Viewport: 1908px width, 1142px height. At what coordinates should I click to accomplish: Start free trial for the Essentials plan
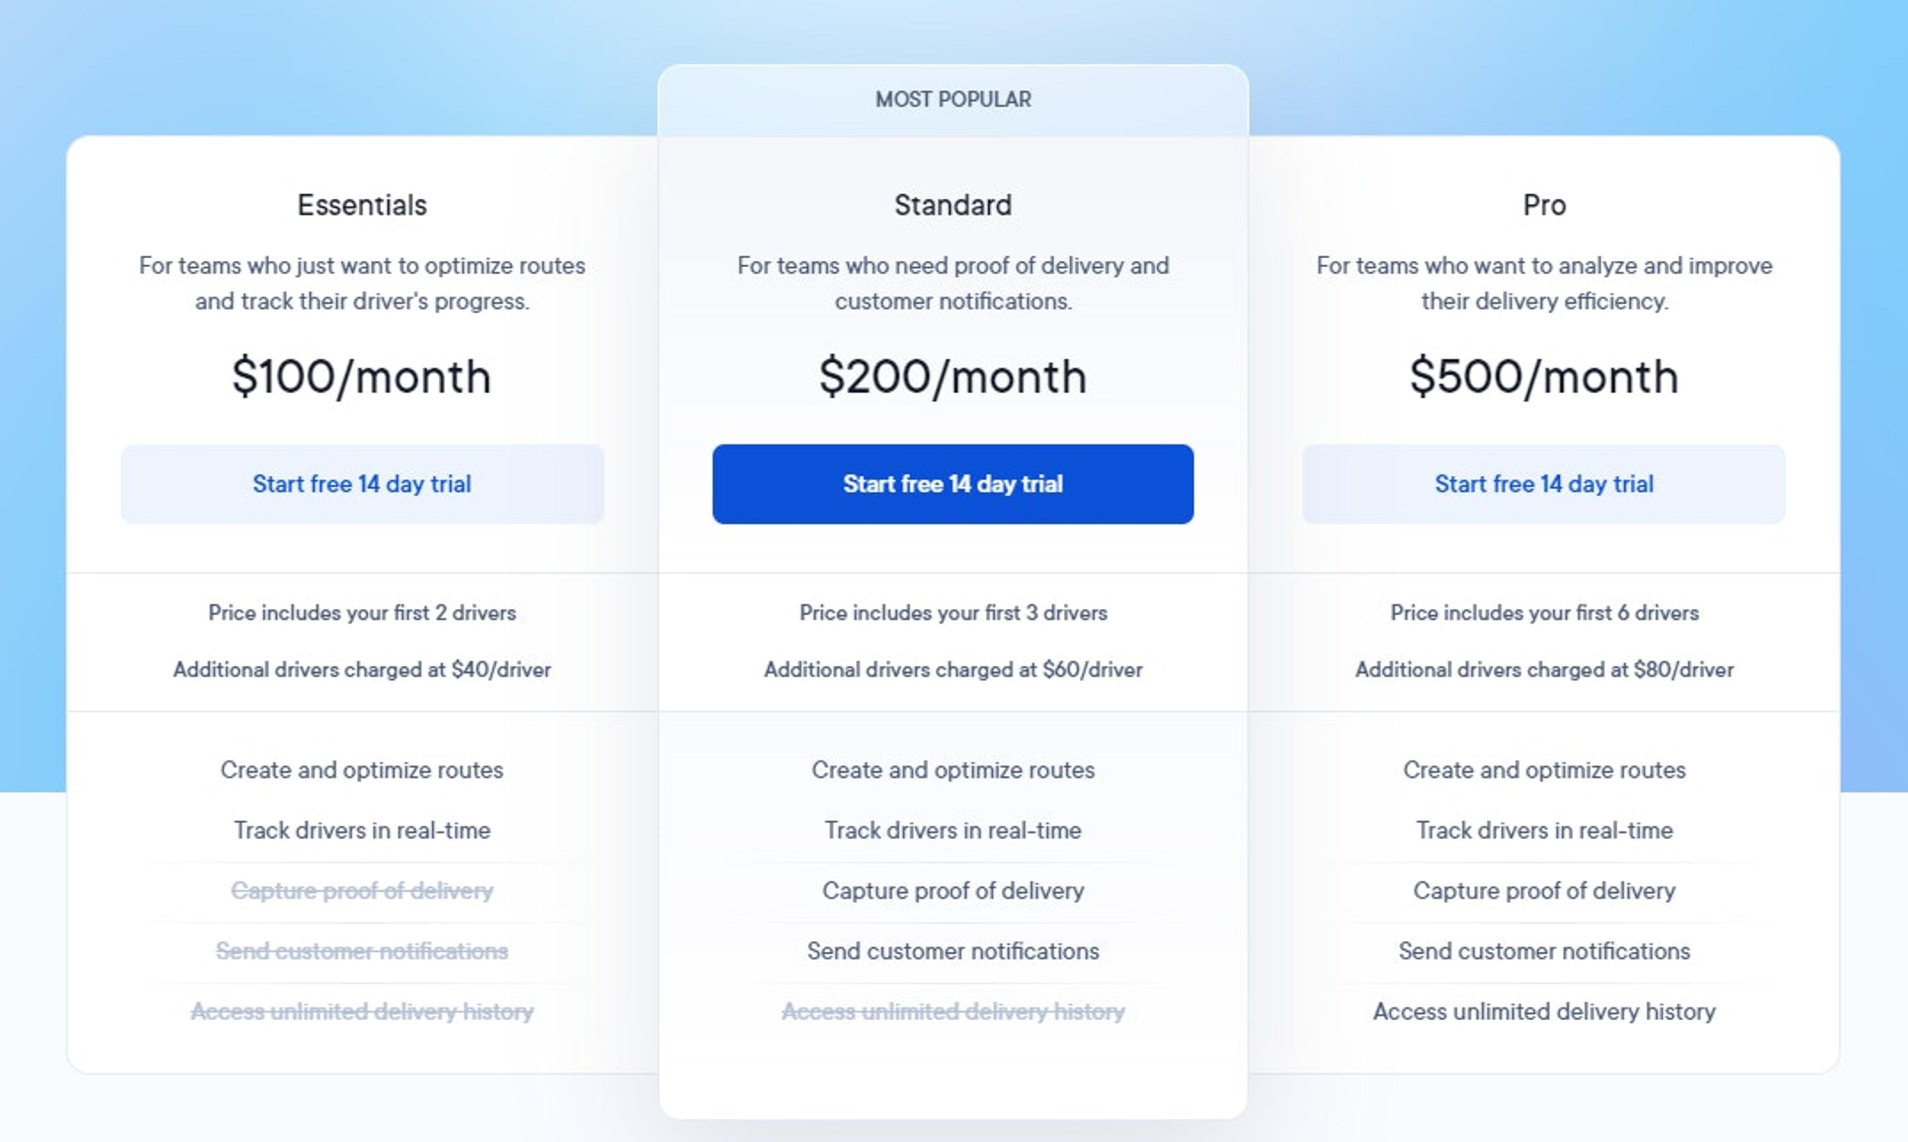362,483
